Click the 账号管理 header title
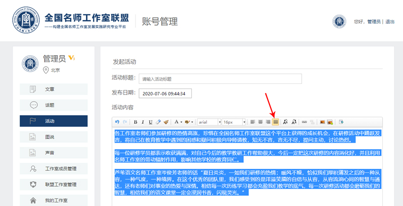 pos(160,22)
